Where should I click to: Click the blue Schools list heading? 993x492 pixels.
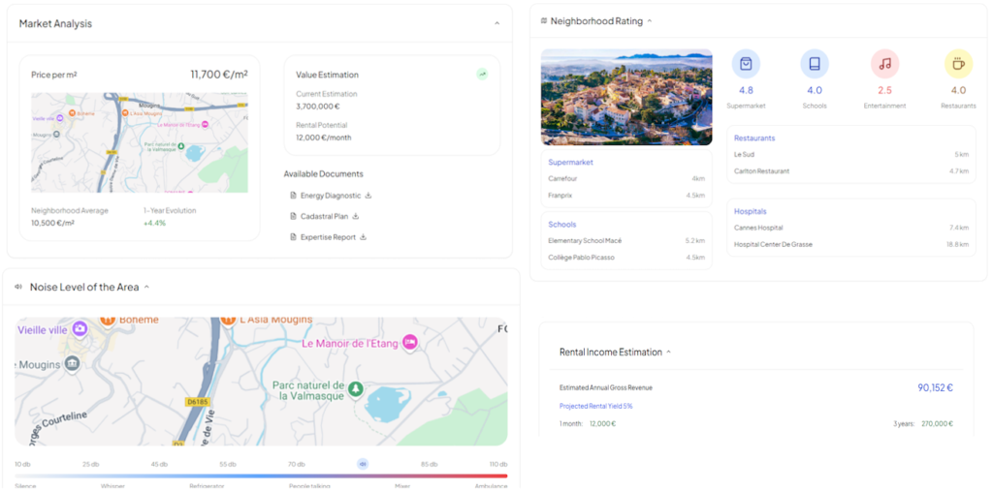click(562, 225)
